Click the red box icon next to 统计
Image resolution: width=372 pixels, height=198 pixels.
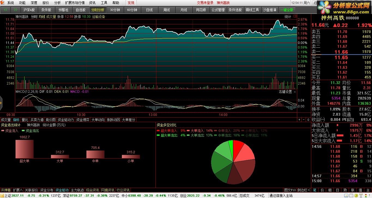point(295,17)
